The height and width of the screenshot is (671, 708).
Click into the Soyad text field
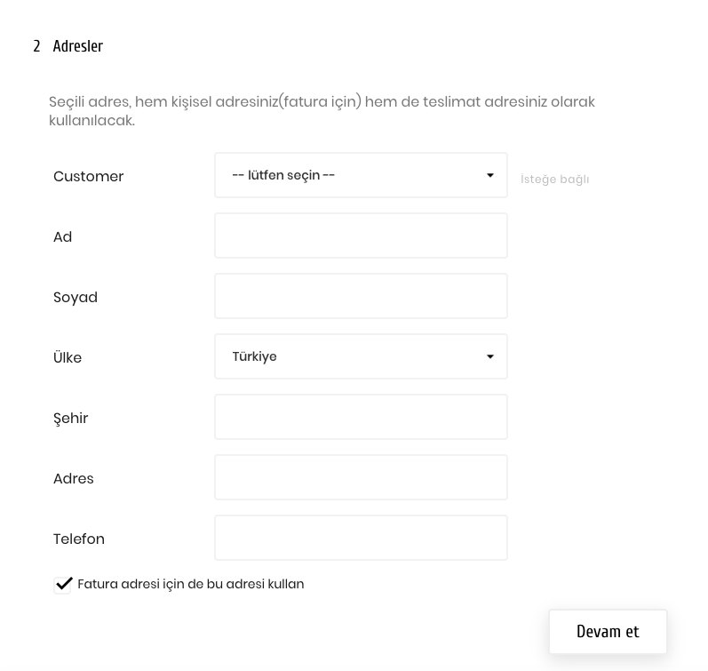pos(361,296)
